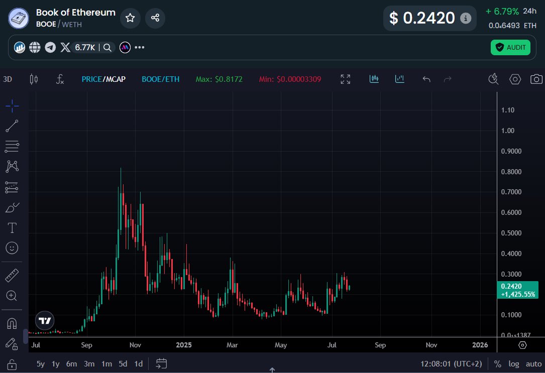The height and width of the screenshot is (373, 545).
Task: Toggle auto scale mode
Action: click(x=533, y=363)
